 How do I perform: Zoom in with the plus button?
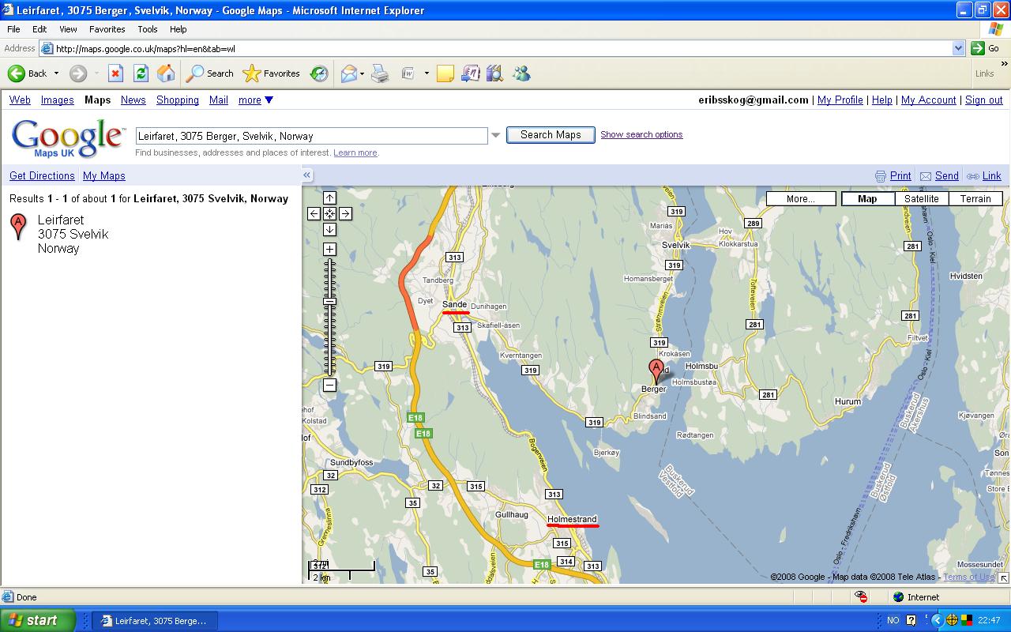point(329,249)
